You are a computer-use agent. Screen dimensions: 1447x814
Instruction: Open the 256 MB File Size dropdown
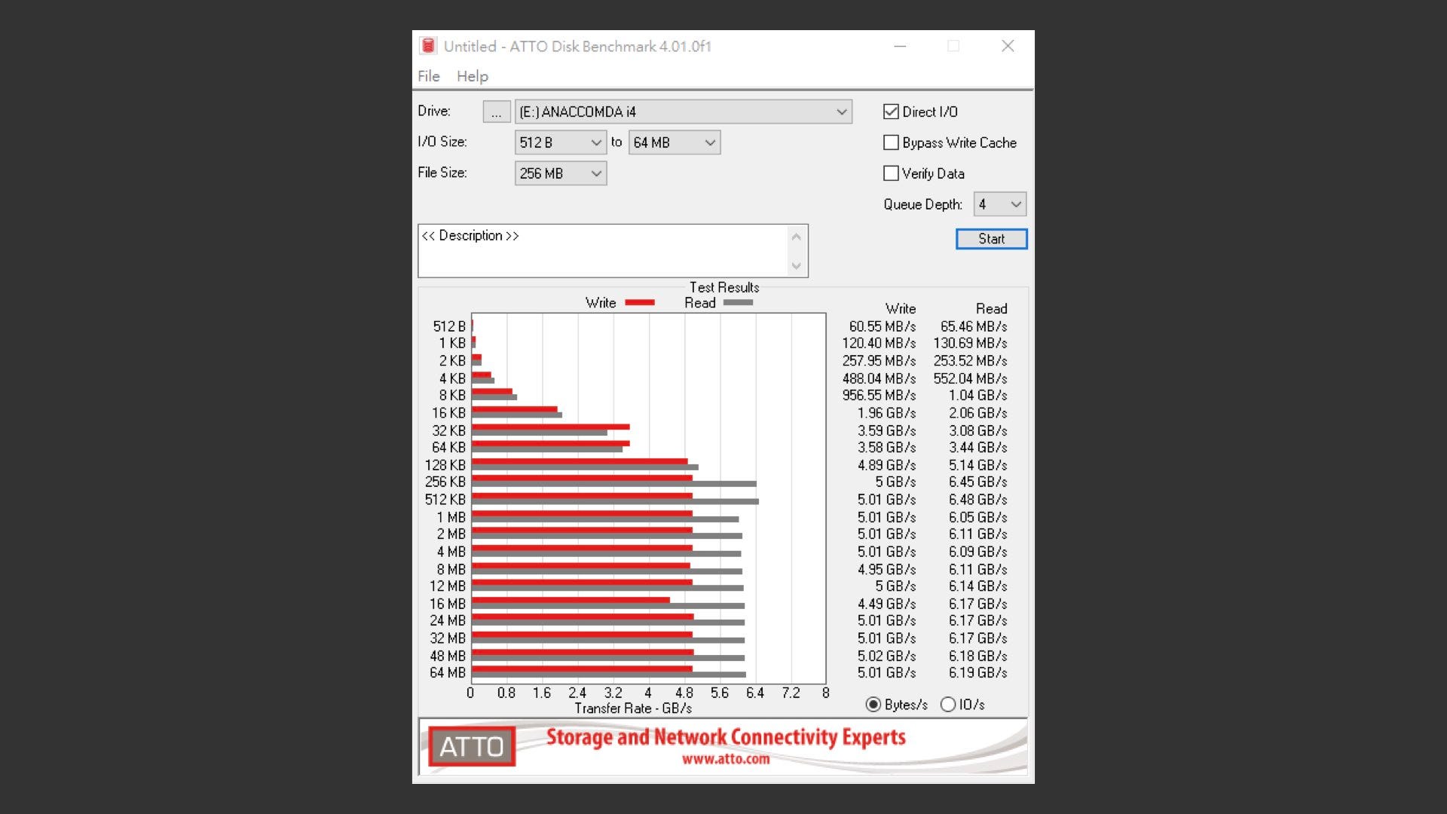[x=561, y=173]
